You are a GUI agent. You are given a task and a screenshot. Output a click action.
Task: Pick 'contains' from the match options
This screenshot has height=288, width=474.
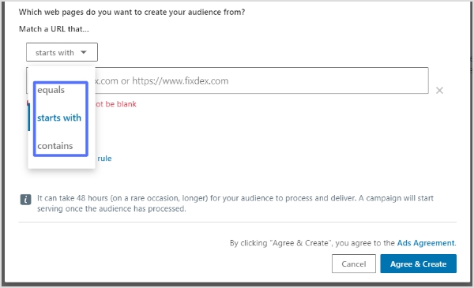[x=55, y=146]
